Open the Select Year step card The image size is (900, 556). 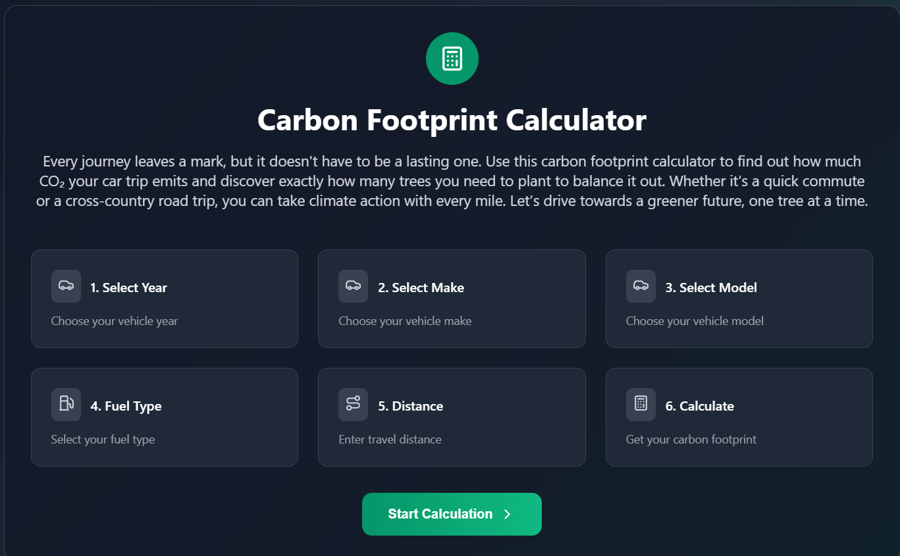tap(164, 298)
